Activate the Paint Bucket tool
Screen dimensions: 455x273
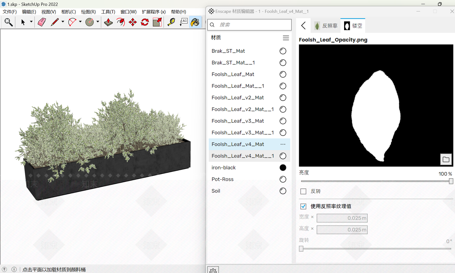click(196, 22)
